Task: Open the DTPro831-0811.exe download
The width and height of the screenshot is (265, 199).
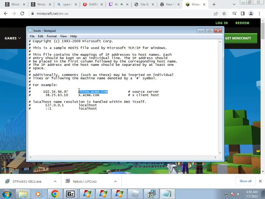Action: (27, 181)
